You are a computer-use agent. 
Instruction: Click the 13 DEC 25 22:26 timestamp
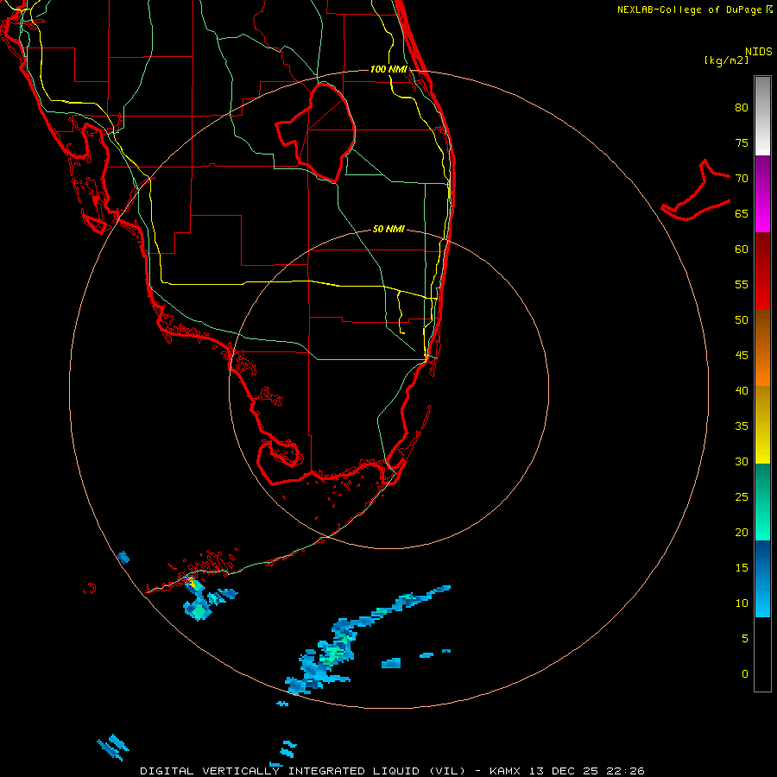coord(587,771)
